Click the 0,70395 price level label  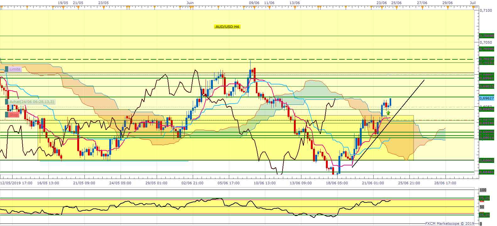coord(486,49)
